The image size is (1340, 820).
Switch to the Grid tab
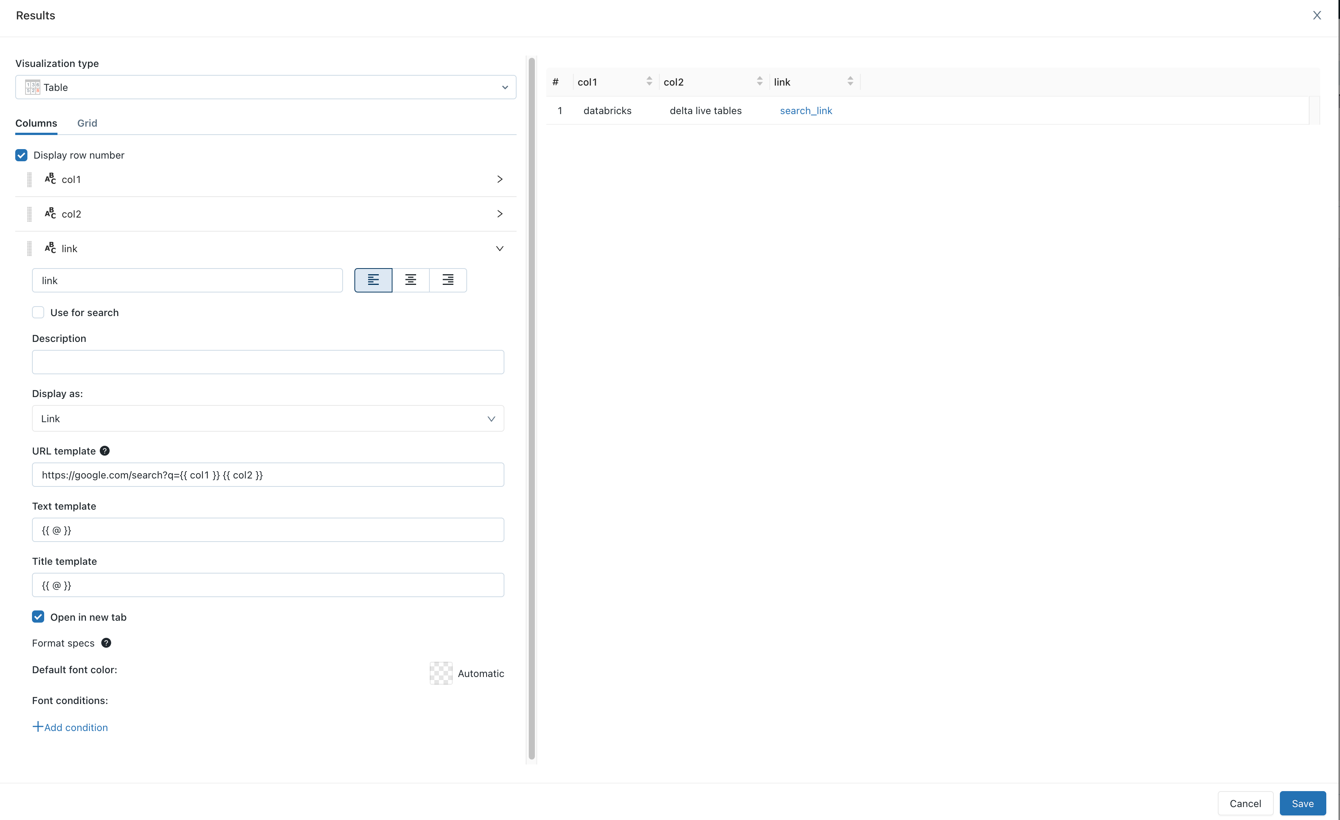click(87, 122)
